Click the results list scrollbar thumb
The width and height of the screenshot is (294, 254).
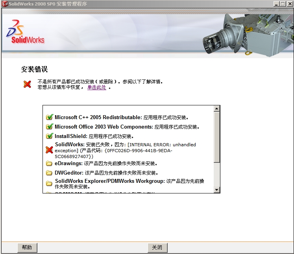coord(216,137)
